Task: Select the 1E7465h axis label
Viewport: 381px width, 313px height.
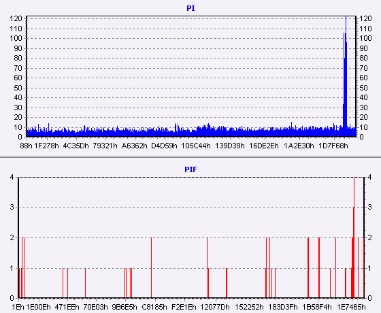Action: click(350, 307)
